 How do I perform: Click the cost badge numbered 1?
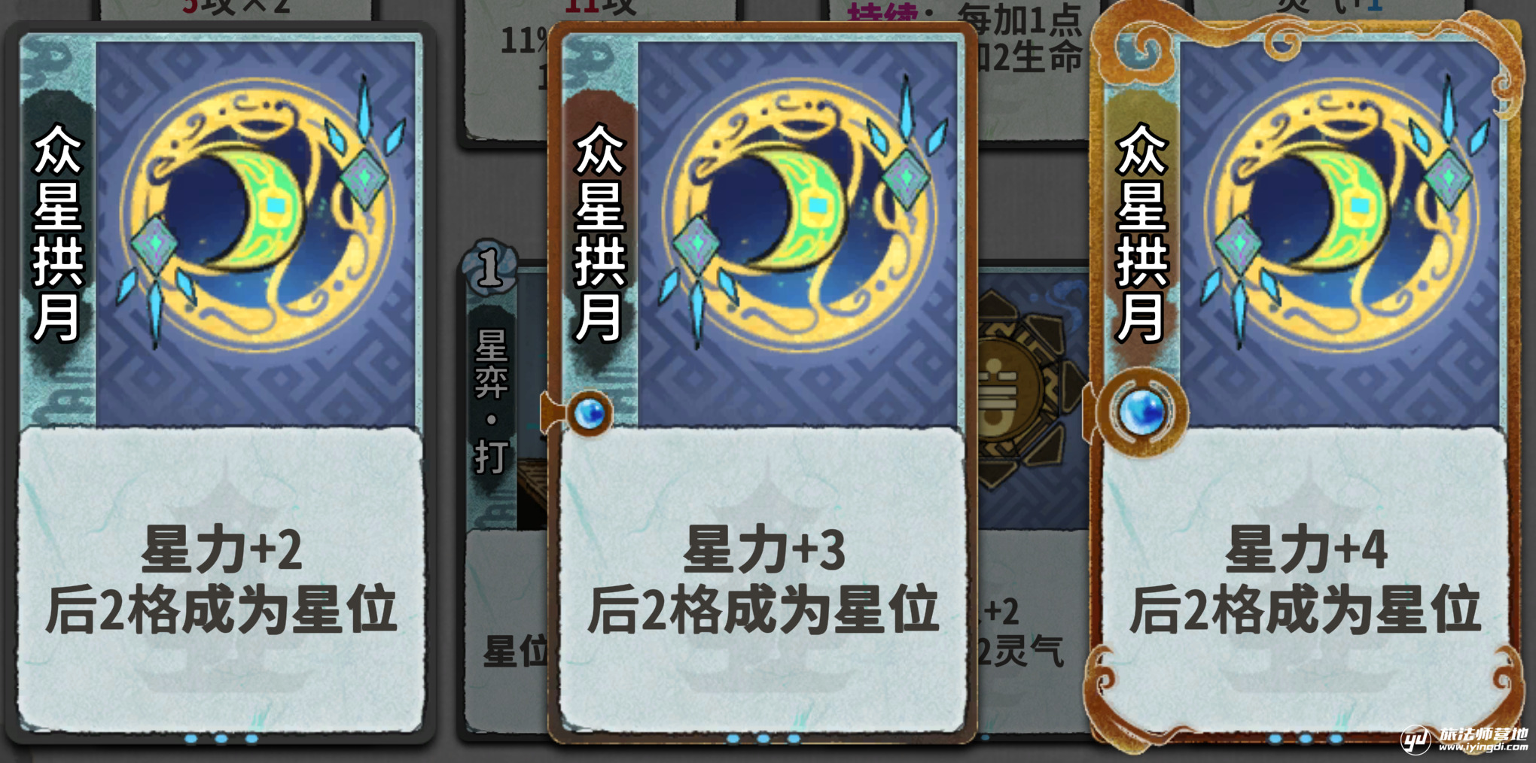489,268
